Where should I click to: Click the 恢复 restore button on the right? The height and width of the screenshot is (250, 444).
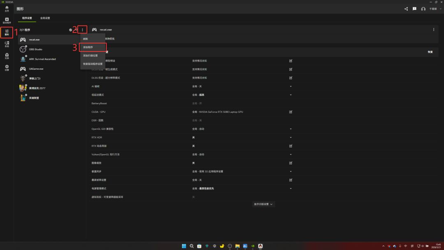(x=430, y=52)
